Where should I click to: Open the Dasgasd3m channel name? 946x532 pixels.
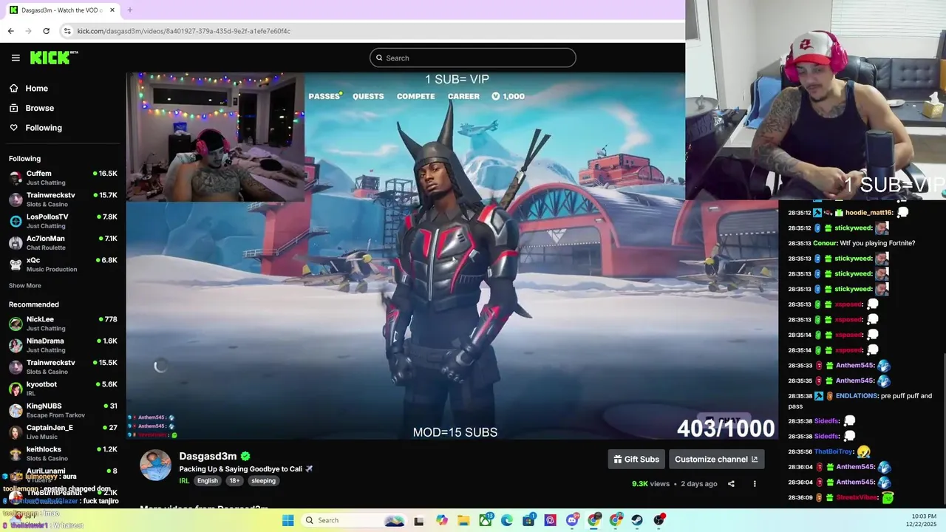point(208,457)
